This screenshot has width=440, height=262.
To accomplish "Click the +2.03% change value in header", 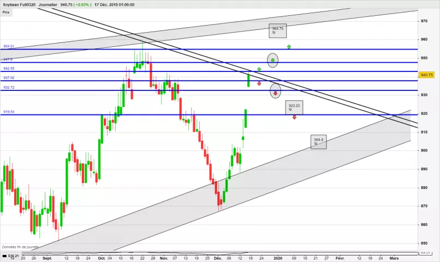I will tap(82, 5).
